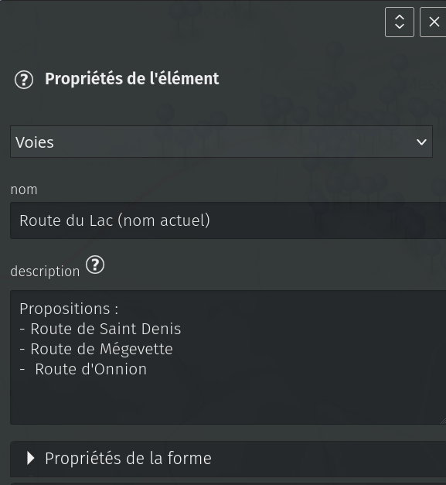Click the Propositions line in description box
This screenshot has height=485, width=446.
point(69,309)
